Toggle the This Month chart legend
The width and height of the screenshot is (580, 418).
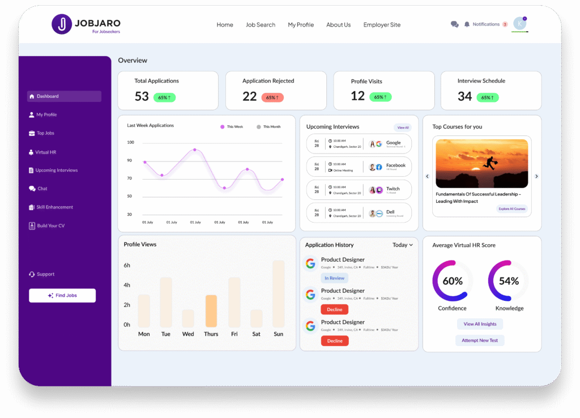coord(268,127)
